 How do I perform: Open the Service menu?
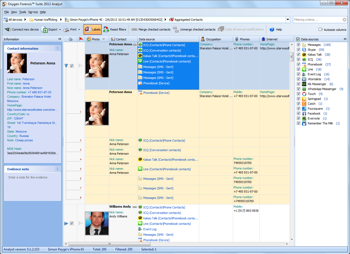[33, 12]
